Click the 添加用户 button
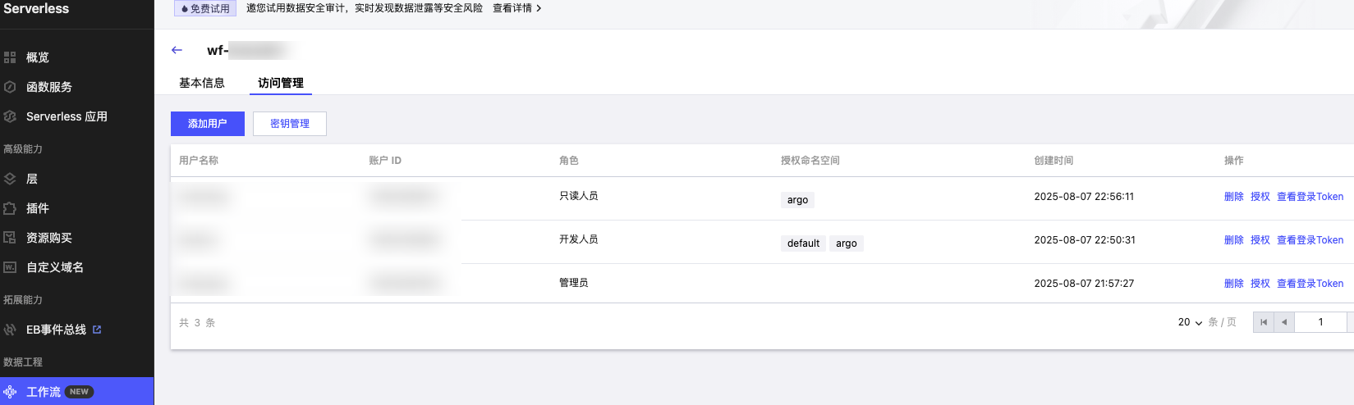Screen dimensions: 1354x405 click(207, 124)
